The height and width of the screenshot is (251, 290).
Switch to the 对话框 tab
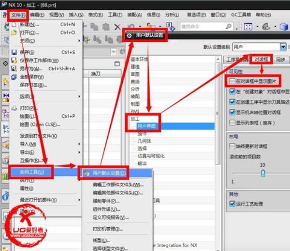[261, 60]
